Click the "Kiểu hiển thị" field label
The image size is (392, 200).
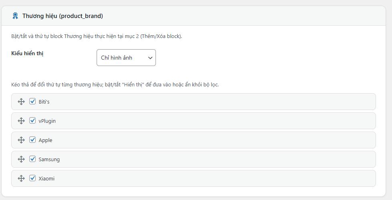click(x=27, y=54)
